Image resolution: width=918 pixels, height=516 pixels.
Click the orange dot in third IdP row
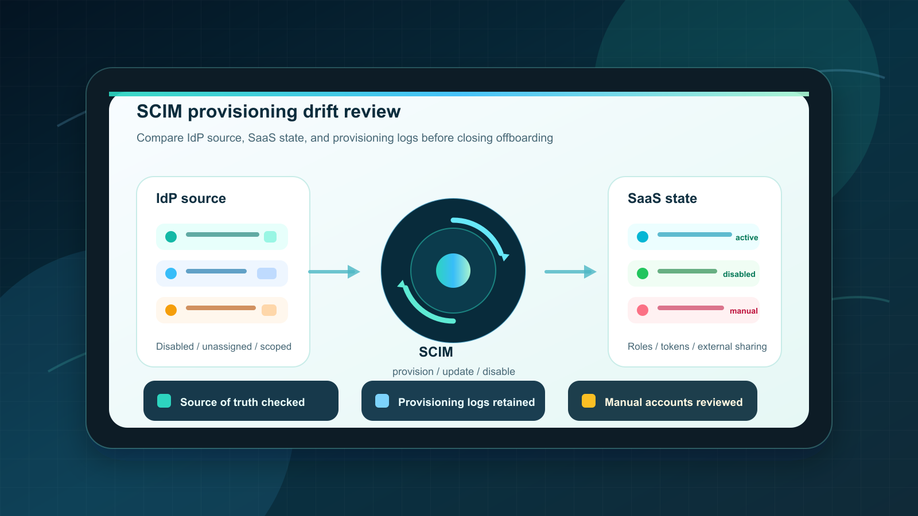171,310
